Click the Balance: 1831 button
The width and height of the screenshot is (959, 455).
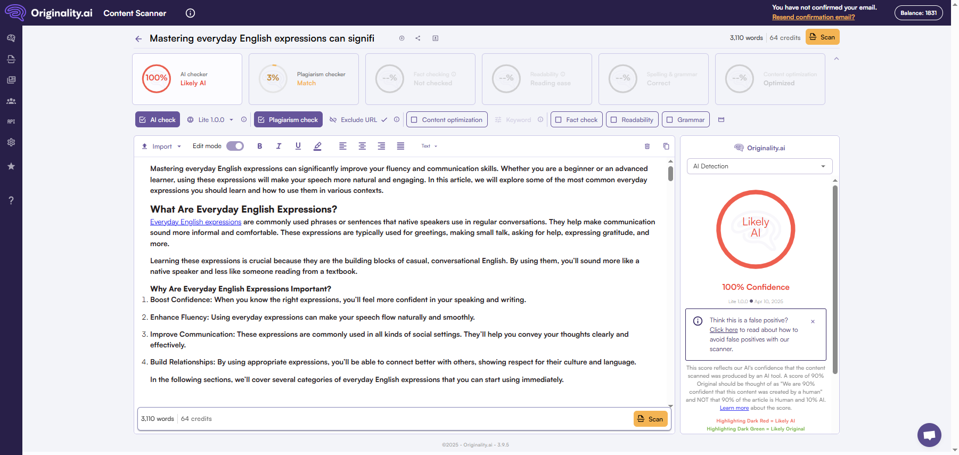919,13
